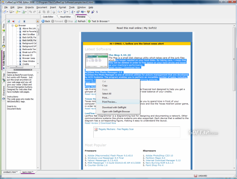The image size is (237, 179).
Task: Click Read this mail online link
Action: point(129,28)
